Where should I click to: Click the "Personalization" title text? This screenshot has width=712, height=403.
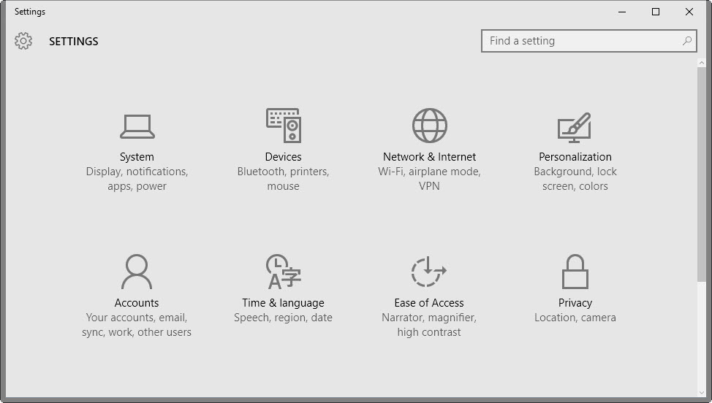pyautogui.click(x=575, y=157)
